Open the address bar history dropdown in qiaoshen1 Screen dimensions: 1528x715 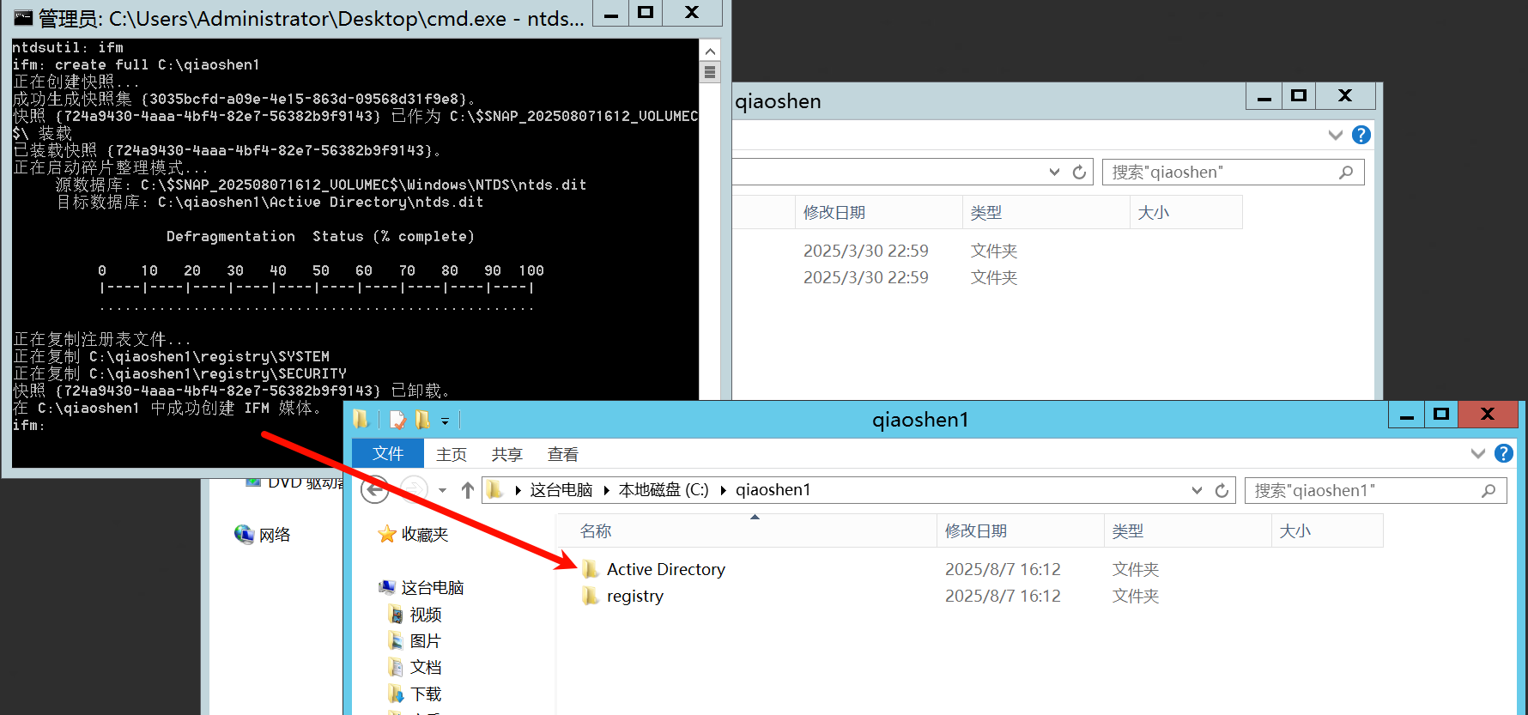click(x=1197, y=490)
